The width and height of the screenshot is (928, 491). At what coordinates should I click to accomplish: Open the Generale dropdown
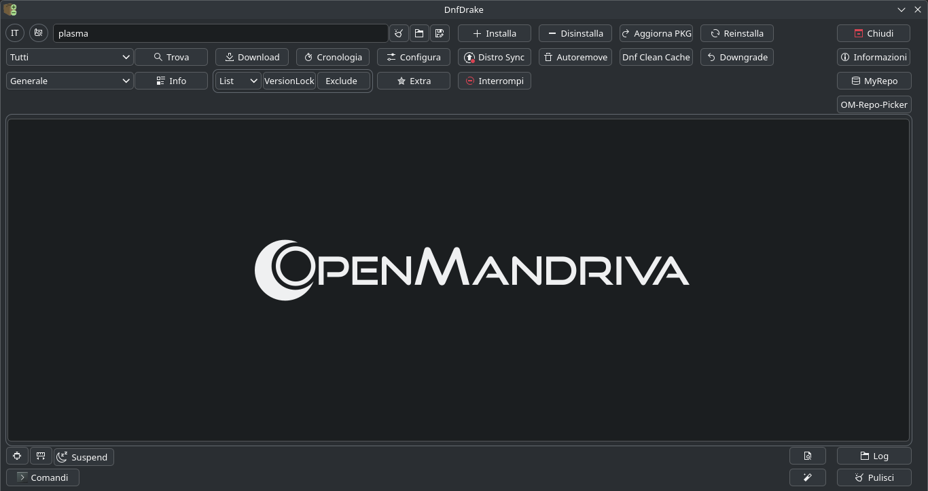(x=69, y=81)
